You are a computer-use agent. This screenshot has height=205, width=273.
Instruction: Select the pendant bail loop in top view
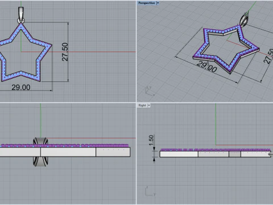[21, 15]
